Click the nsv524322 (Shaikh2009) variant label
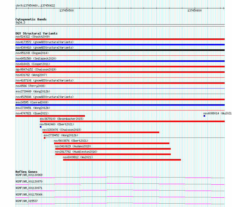The width and height of the screenshot is (232, 207). point(33,37)
